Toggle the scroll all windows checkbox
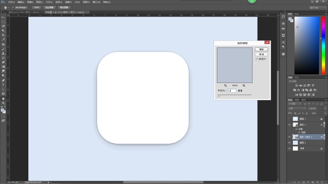The image size is (328, 184). click(x=13, y=7)
